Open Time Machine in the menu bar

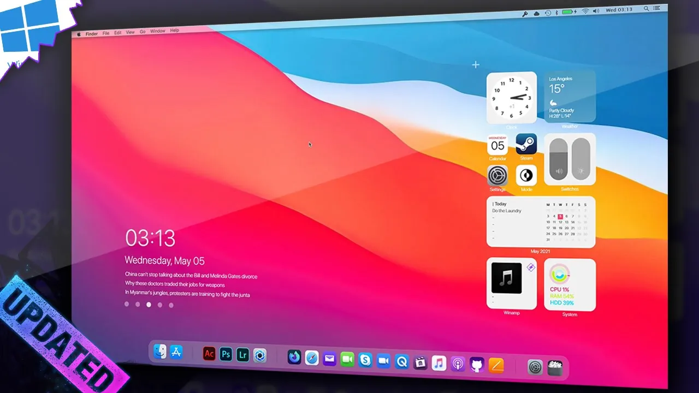tap(548, 13)
